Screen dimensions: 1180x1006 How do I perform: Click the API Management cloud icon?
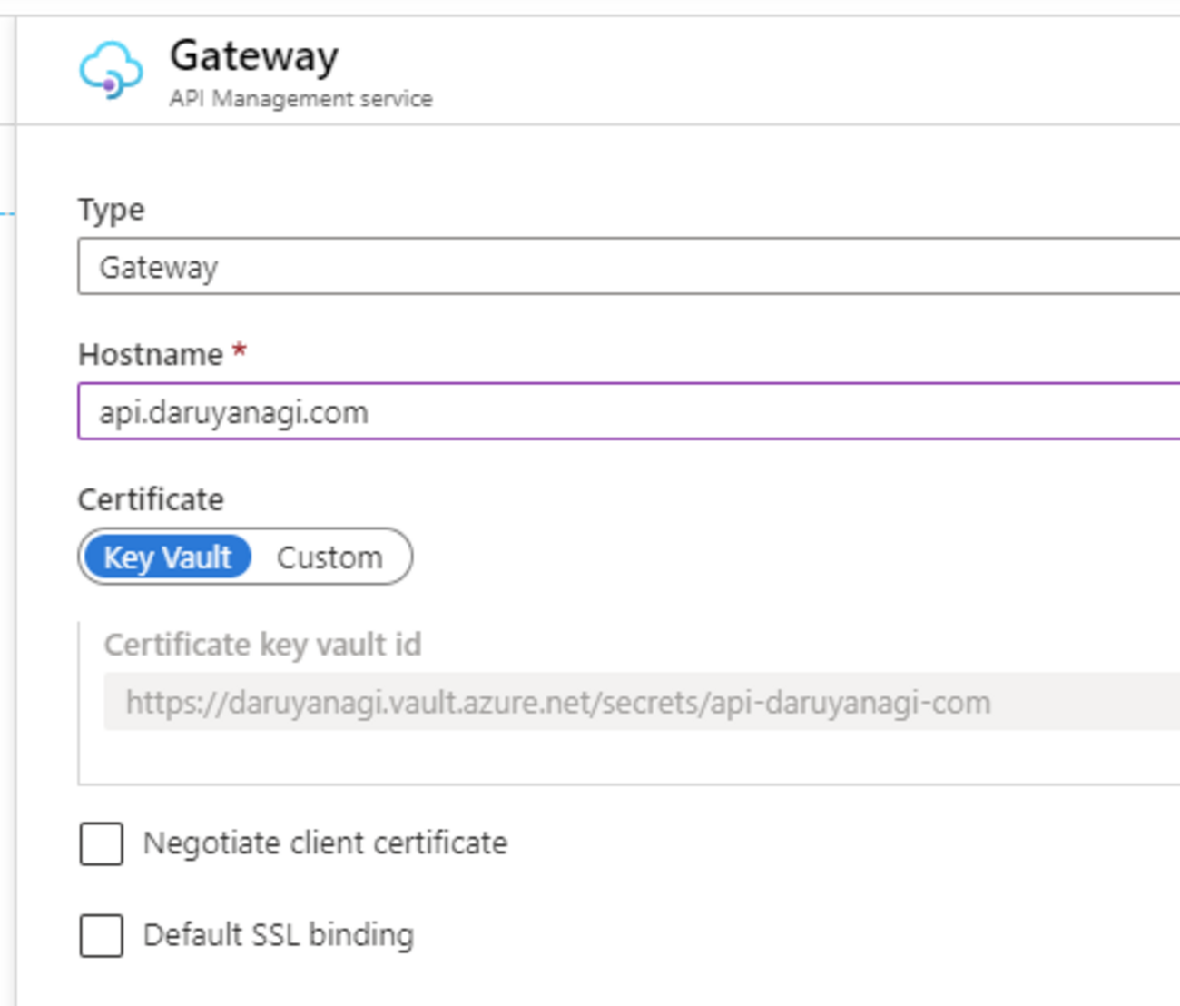point(110,69)
